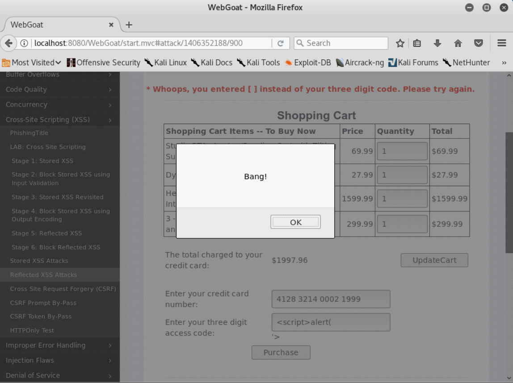The image size is (513, 383).
Task: Open Stage 4: Output Encoding lesson
Action: 61,215
